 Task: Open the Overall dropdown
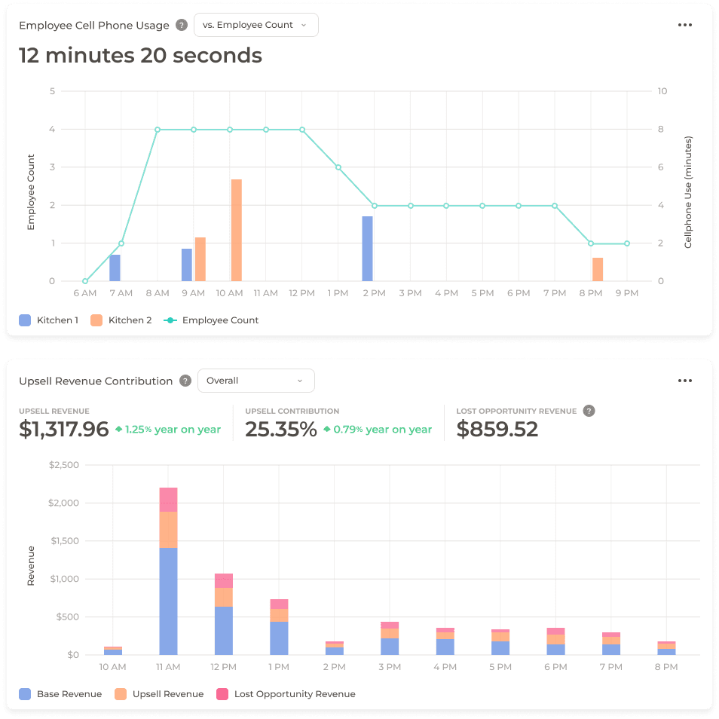pyautogui.click(x=255, y=381)
